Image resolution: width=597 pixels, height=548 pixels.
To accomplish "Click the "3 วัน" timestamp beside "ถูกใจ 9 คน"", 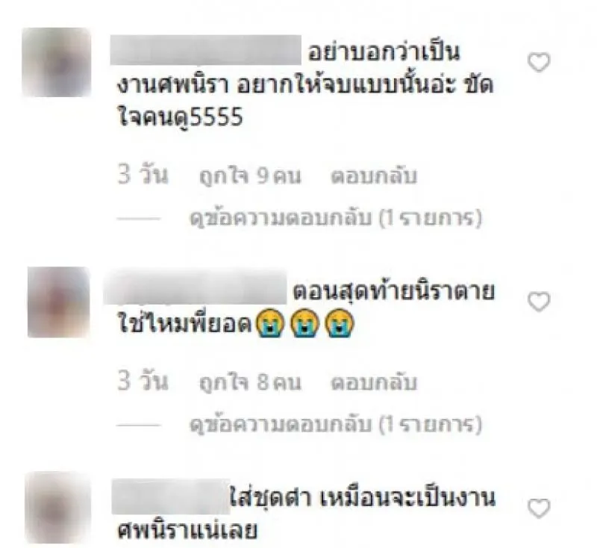I will click(143, 175).
